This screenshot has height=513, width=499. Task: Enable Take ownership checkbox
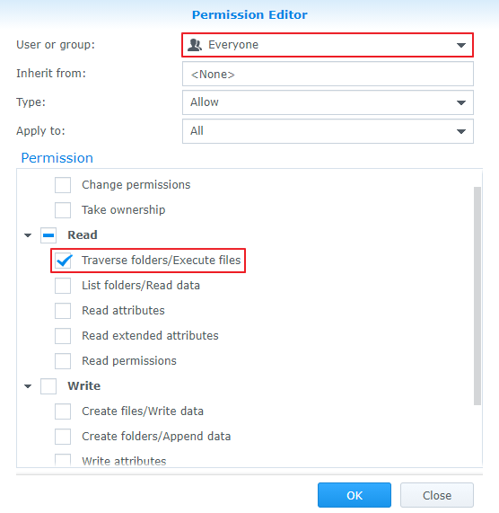tap(63, 210)
